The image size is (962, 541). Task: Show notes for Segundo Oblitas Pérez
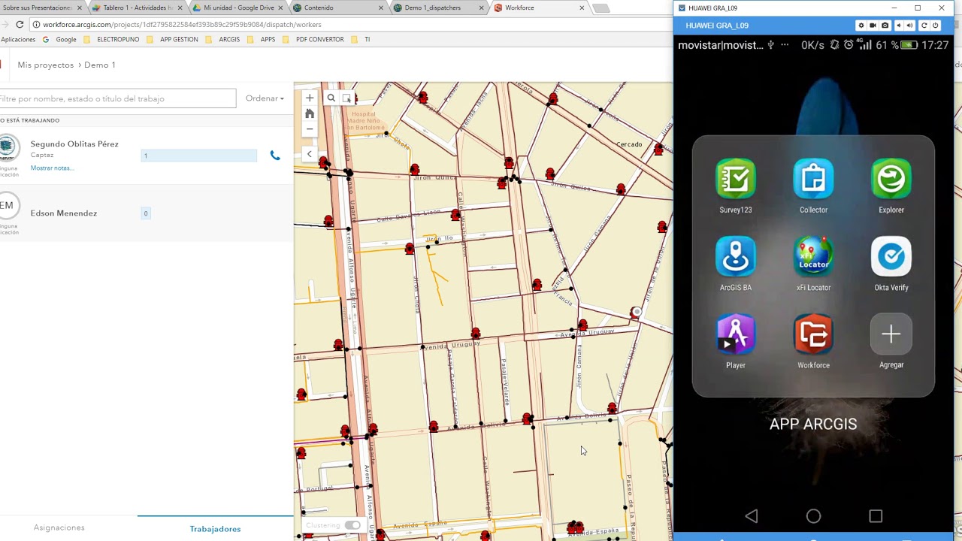click(x=52, y=168)
